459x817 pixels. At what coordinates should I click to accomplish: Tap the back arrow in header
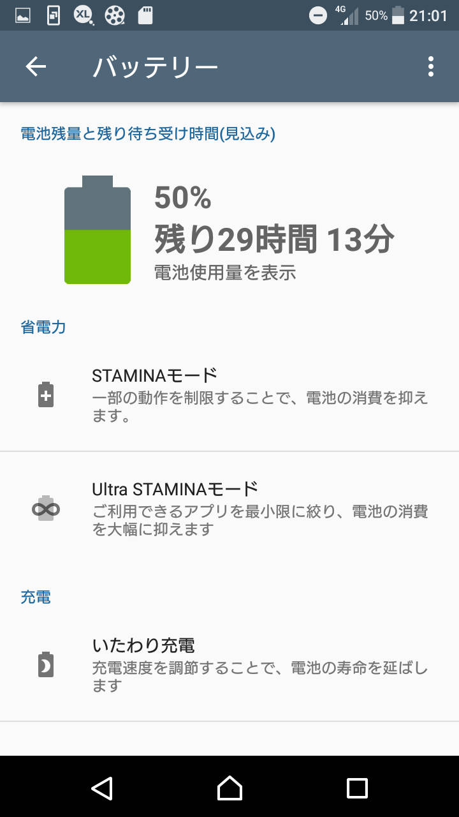[36, 66]
